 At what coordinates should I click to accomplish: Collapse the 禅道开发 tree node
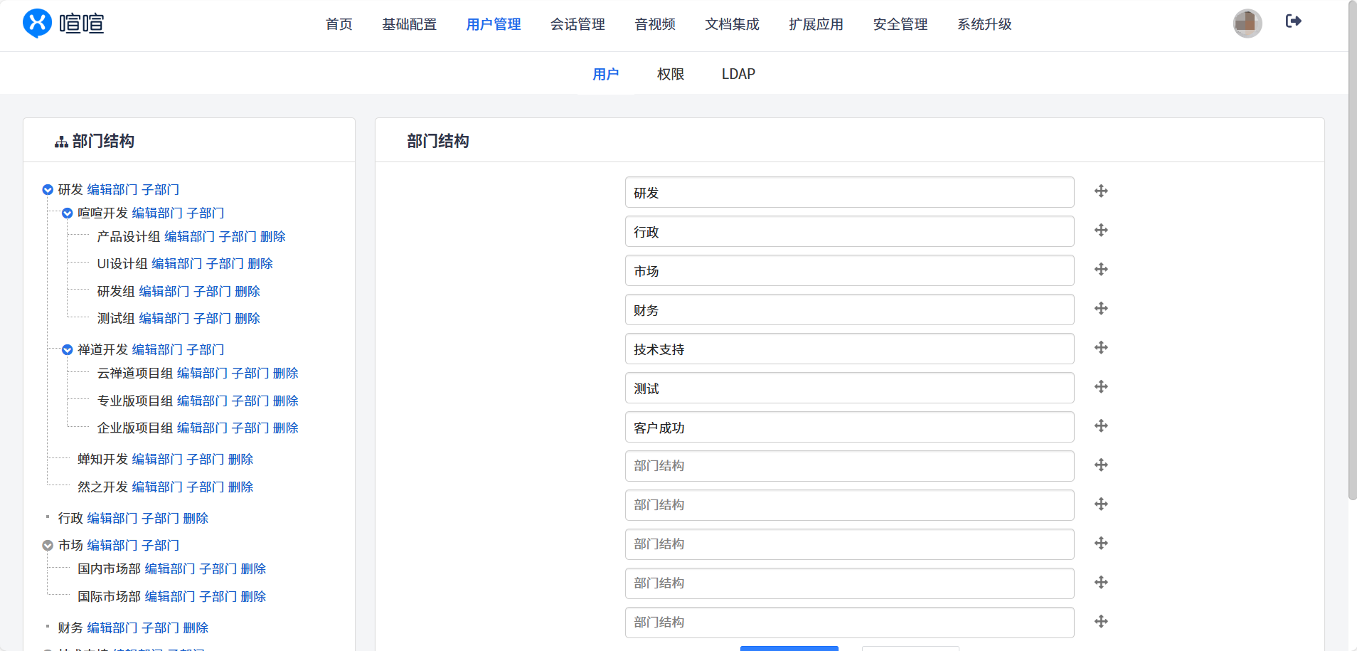[68, 350]
